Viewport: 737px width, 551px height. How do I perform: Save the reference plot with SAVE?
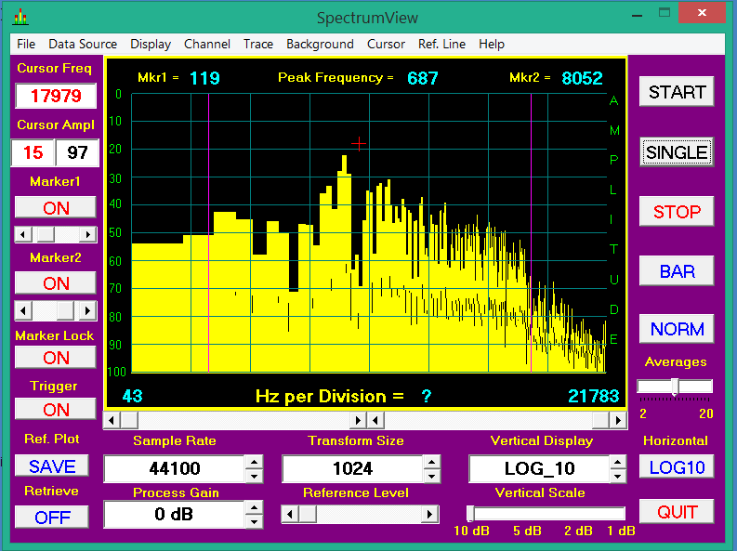point(52,466)
